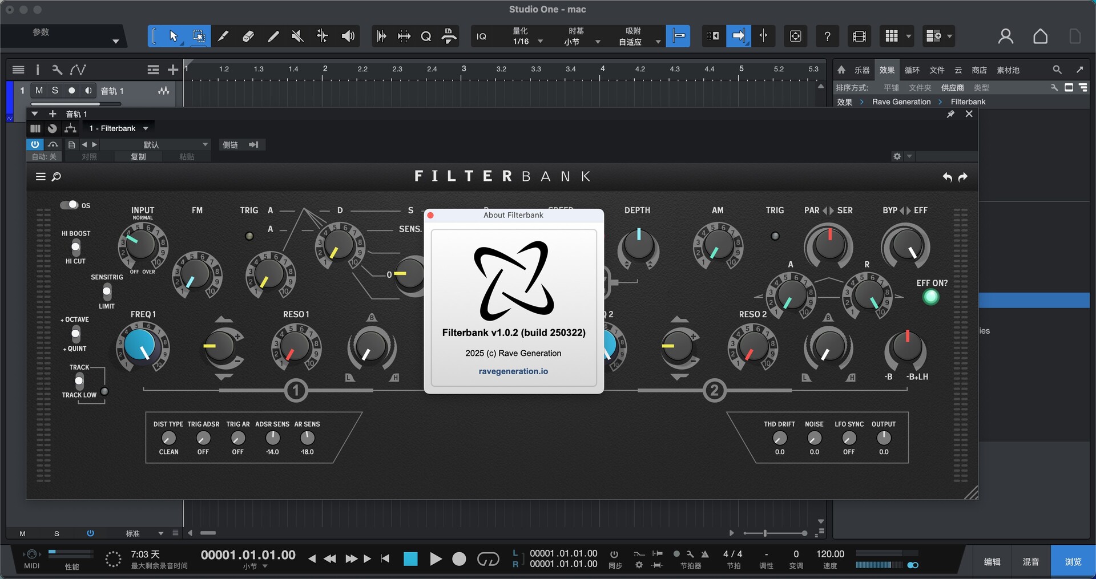Viewport: 1096px width, 579px height.
Task: Mute track 音轨 1
Action: pyautogui.click(x=39, y=91)
